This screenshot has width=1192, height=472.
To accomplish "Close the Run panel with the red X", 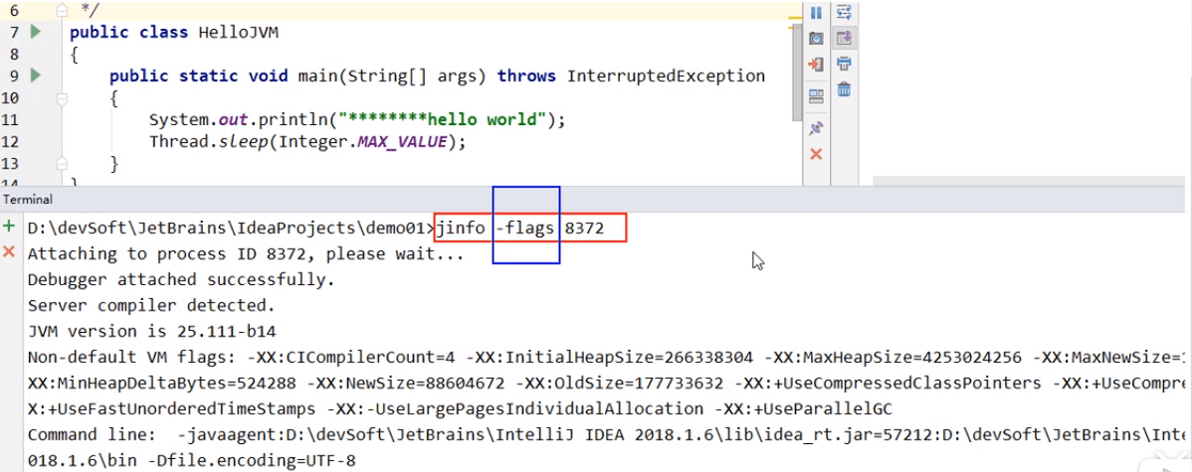I will click(x=816, y=154).
